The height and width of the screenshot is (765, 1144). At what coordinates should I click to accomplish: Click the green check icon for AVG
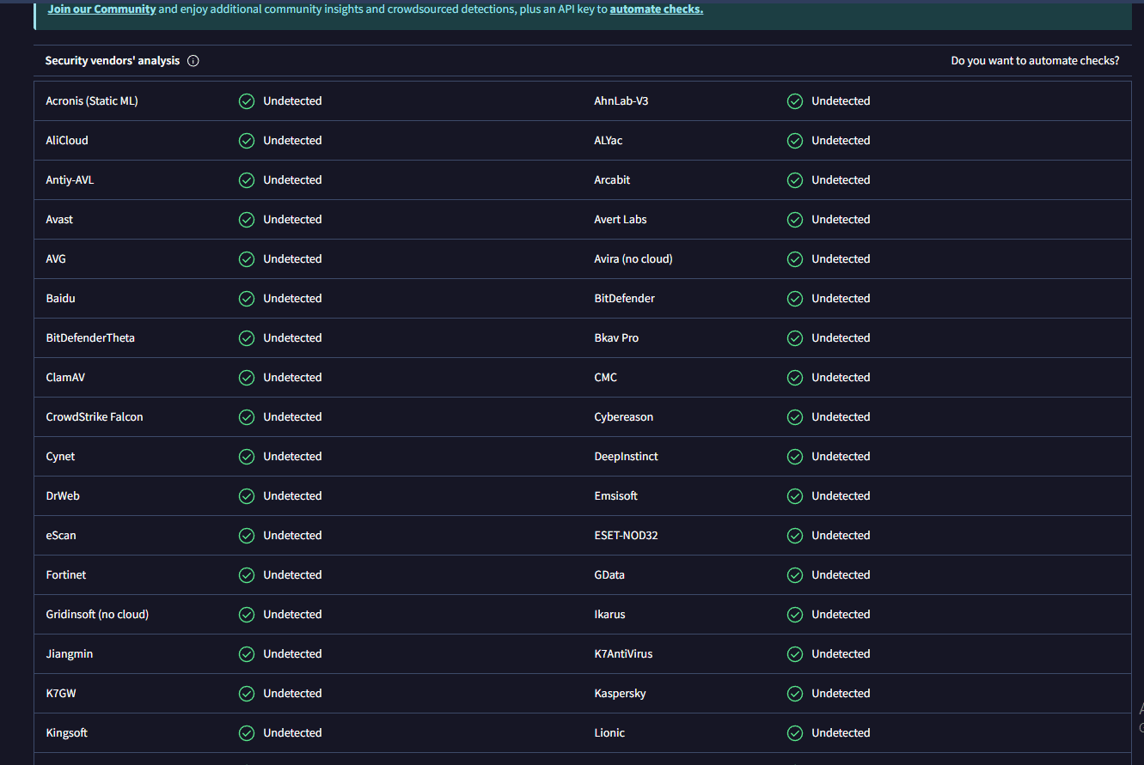click(x=247, y=259)
